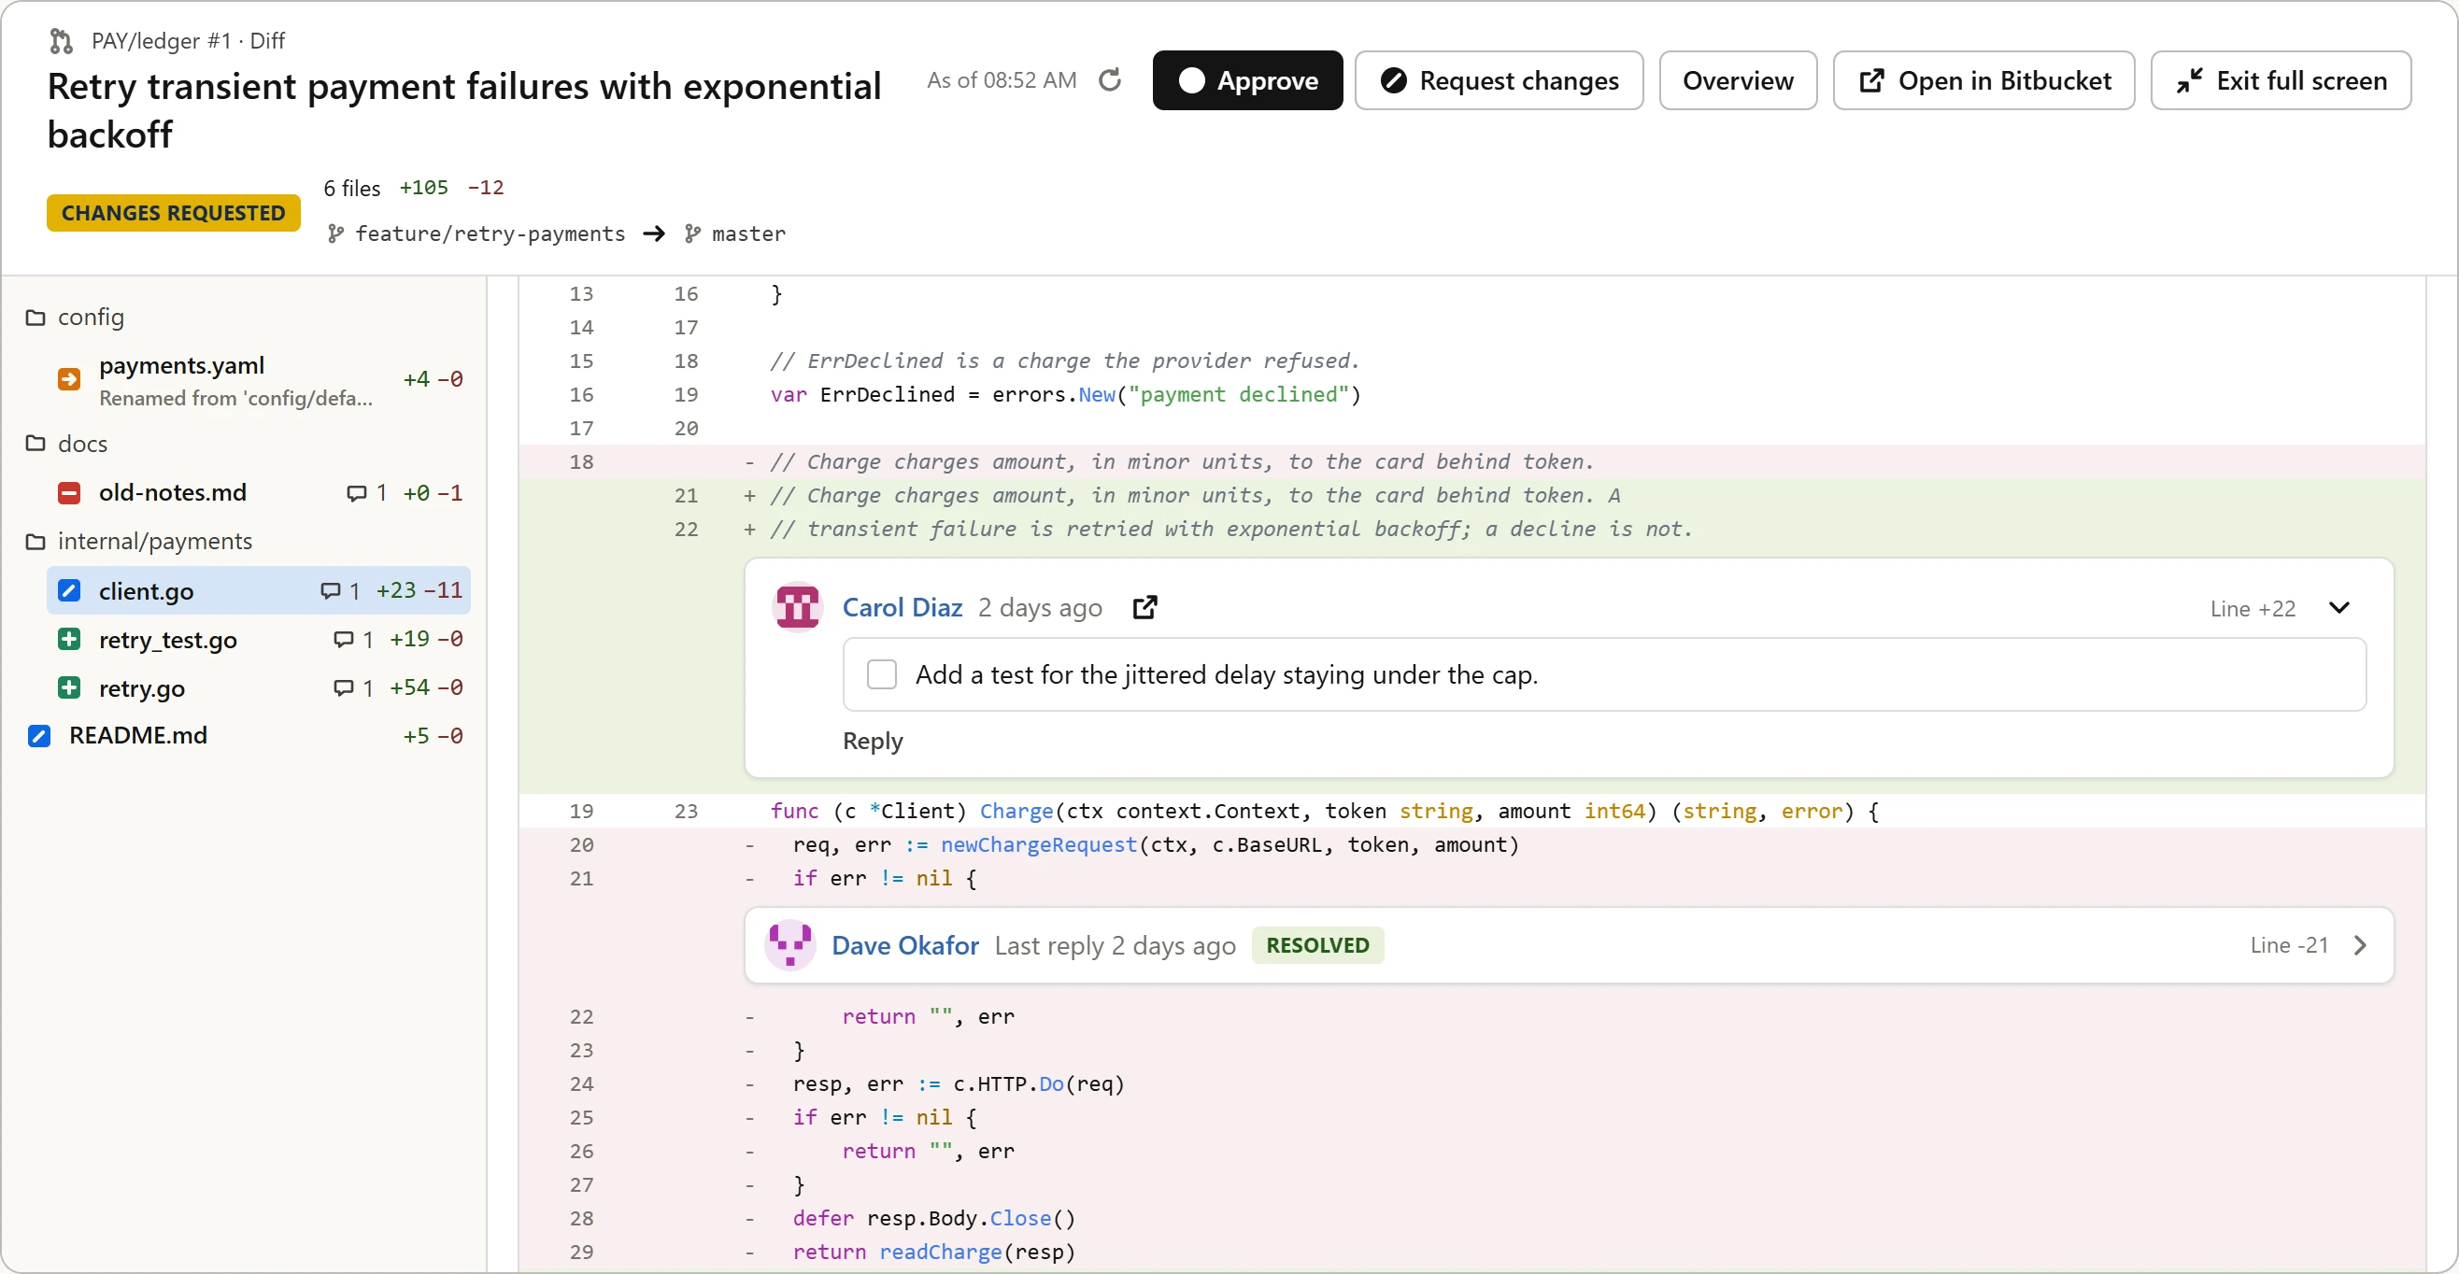
Task: Collapse the internal/payments folder
Action: pos(139,542)
